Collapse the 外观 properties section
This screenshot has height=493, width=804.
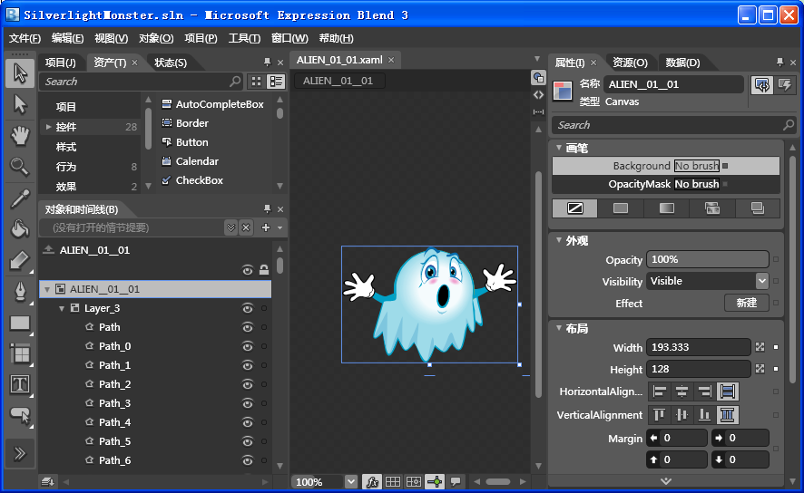(559, 240)
